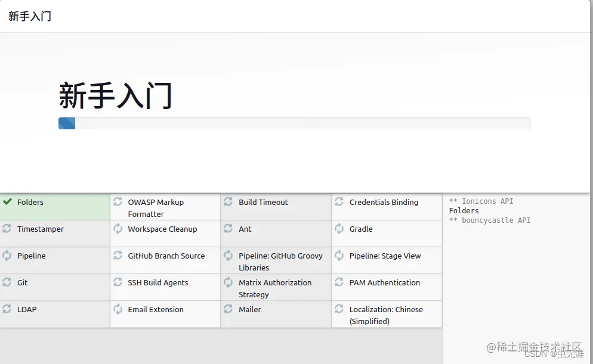The width and height of the screenshot is (593, 364).
Task: Select the Pipeline plugin label
Action: (32, 256)
